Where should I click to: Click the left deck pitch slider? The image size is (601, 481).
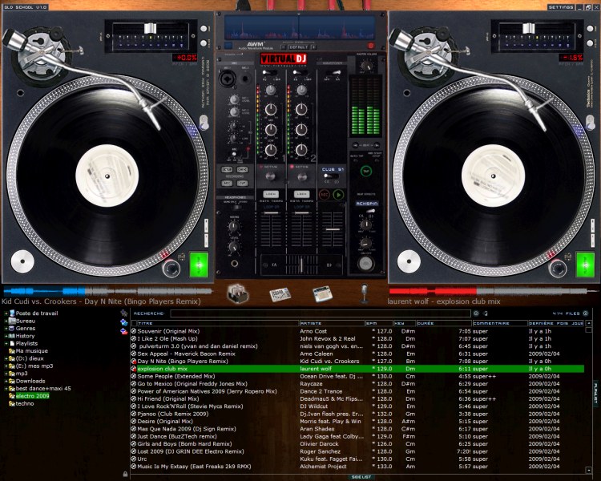pos(150,29)
